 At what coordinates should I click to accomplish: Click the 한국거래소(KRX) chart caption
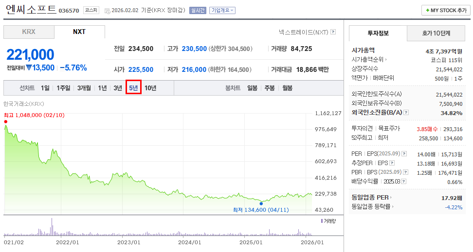point(24,104)
